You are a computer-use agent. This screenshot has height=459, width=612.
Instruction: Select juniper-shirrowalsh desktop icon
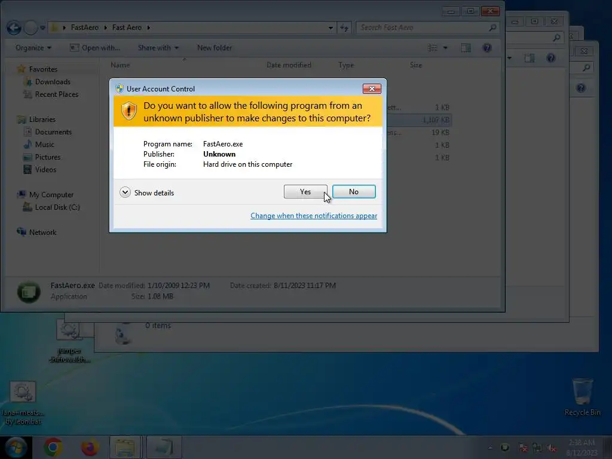69,341
